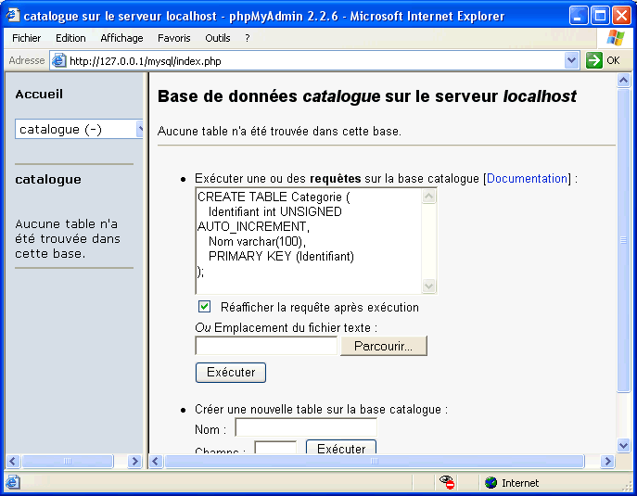This screenshot has height=496, width=637.
Task: Click the 'Ou Emplacement du fichier texte' label
Action: (x=286, y=327)
